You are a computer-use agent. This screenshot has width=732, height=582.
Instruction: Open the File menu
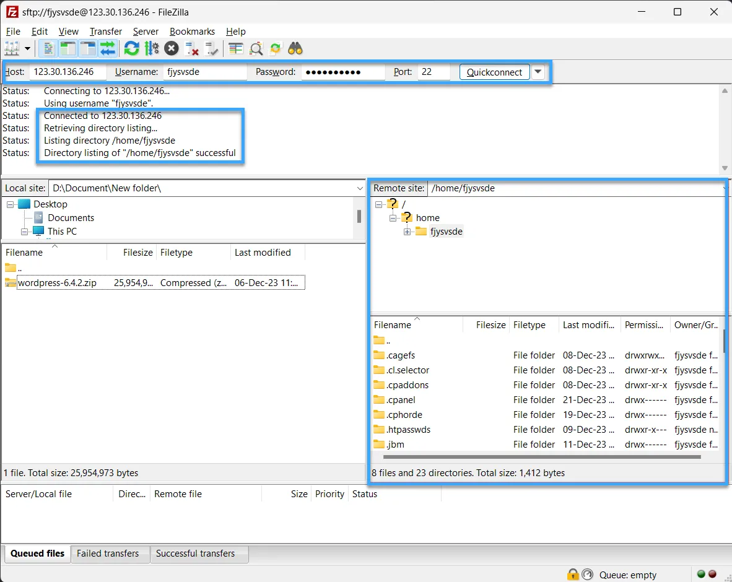pos(13,32)
